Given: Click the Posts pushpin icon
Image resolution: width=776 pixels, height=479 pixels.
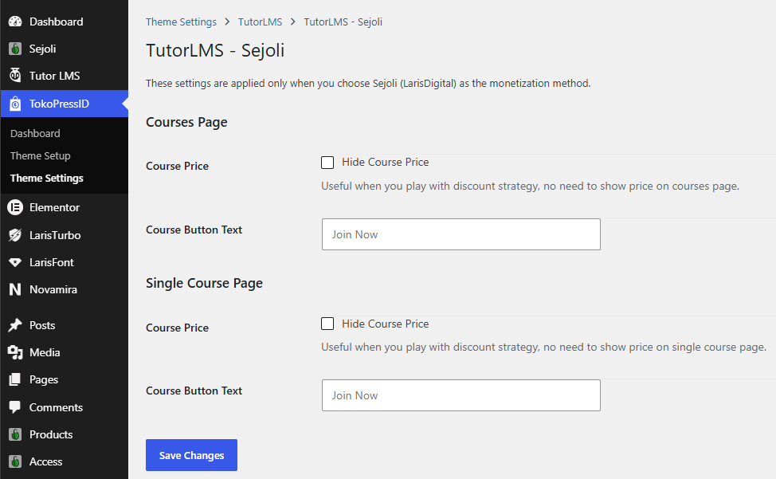Looking at the screenshot, I should 15,325.
